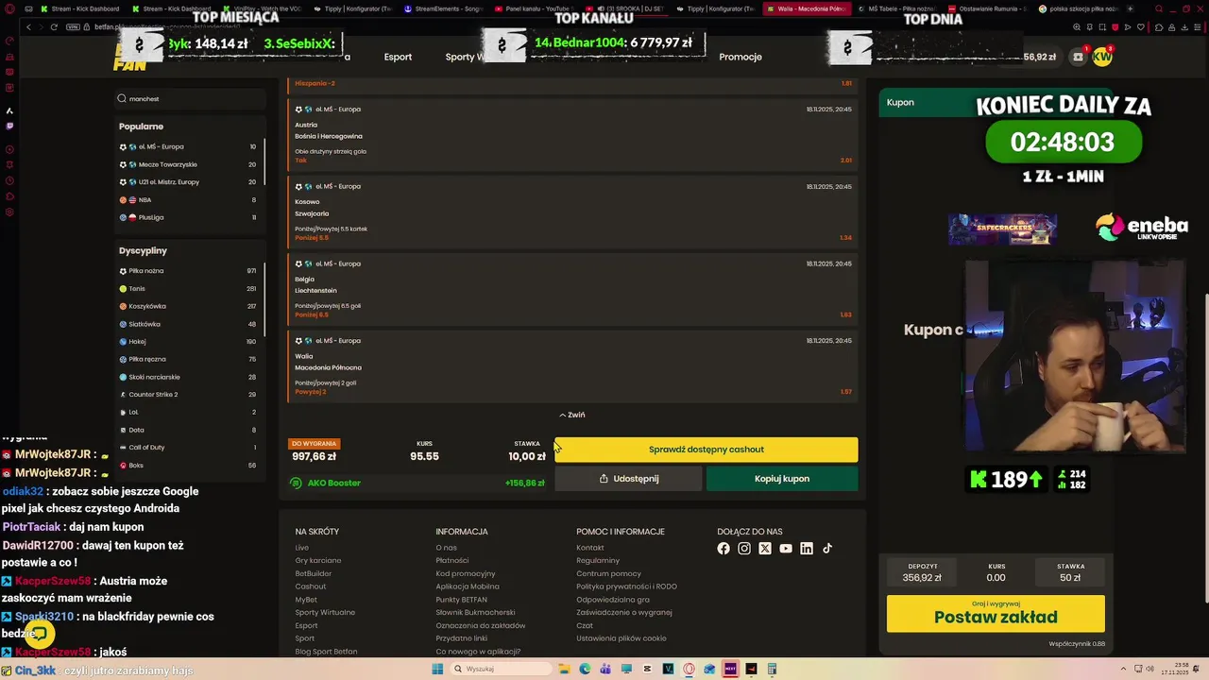Open the Kod promocyjny footer link

tap(466, 573)
